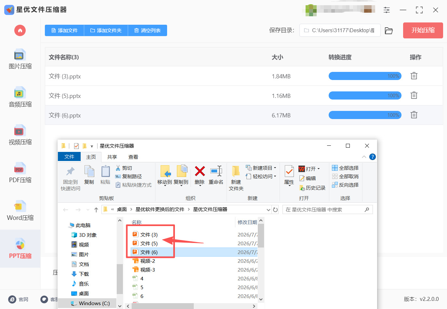The image size is (447, 309).
Task: Click 编辑 edit in ribbon
Action: (x=308, y=178)
